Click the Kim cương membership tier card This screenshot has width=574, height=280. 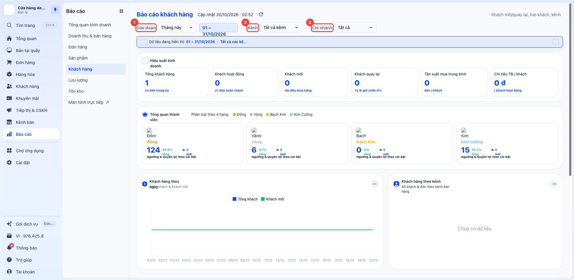point(507,143)
